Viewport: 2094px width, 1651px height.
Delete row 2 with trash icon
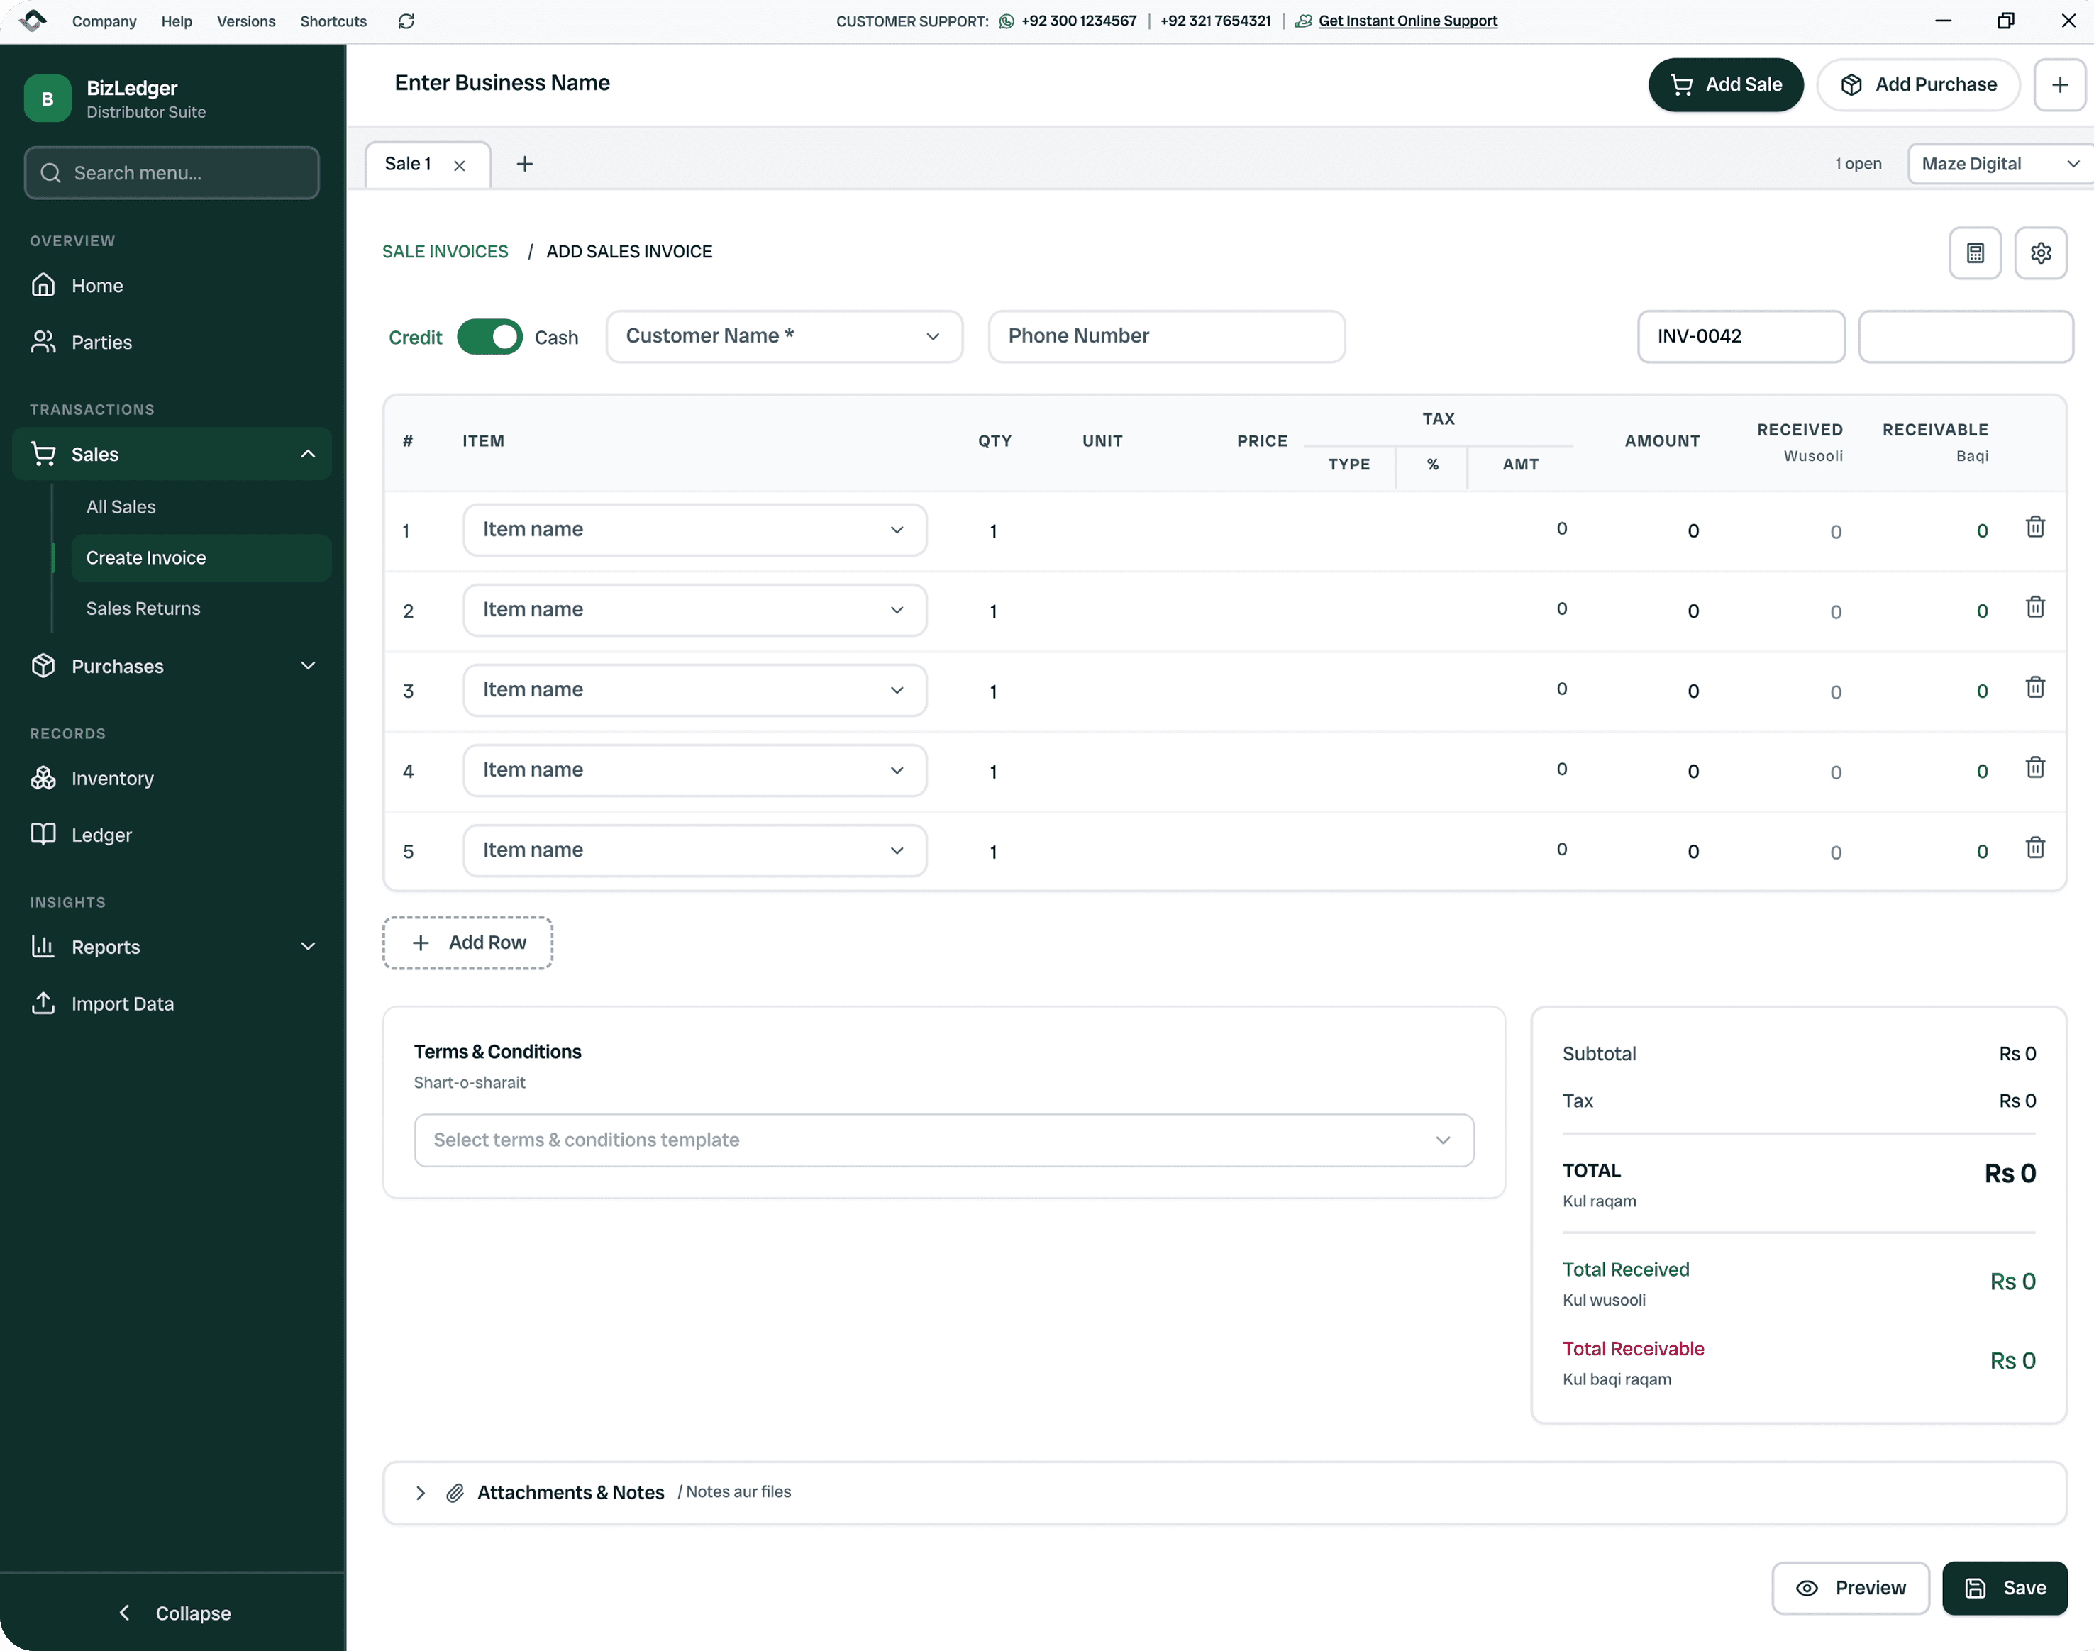[x=2034, y=607]
